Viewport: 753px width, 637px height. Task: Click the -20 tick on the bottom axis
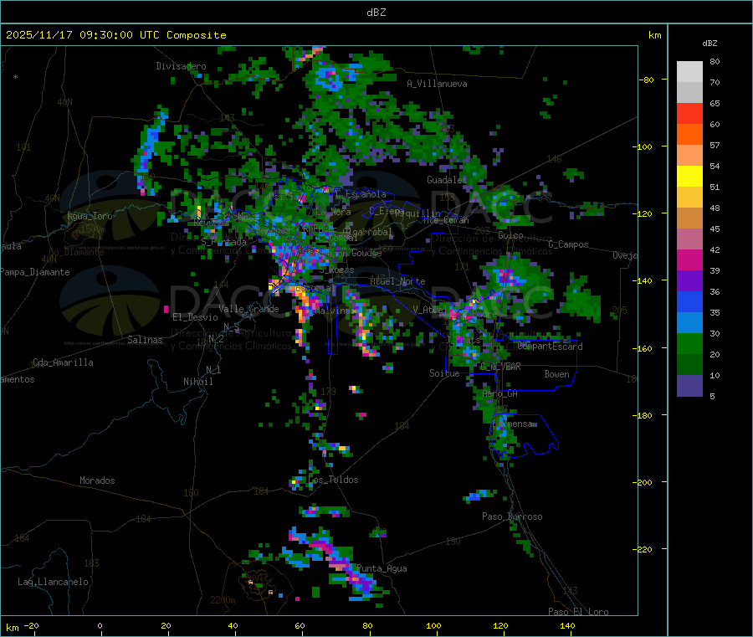(31, 625)
